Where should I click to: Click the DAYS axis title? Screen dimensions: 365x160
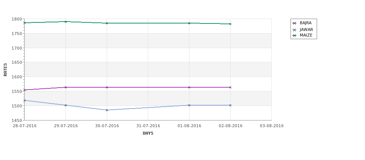coord(148,134)
